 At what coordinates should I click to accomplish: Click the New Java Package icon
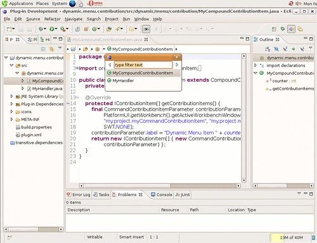coord(86,29)
